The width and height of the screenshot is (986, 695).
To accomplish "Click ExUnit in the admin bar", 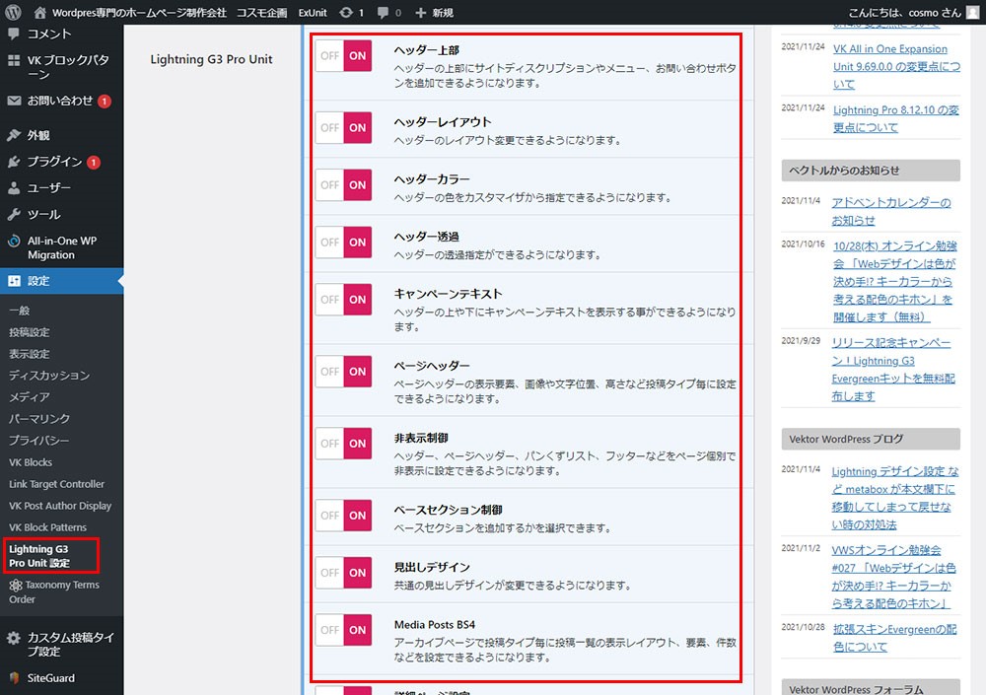I will (x=313, y=13).
